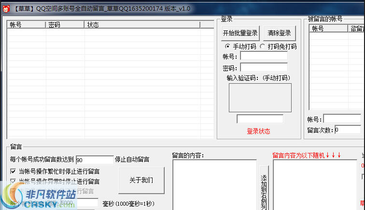Click vertical 添加到右侧列 button
365x210 pixels.
[x=264, y=188]
